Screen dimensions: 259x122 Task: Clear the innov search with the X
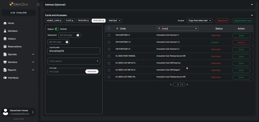pos(196,28)
